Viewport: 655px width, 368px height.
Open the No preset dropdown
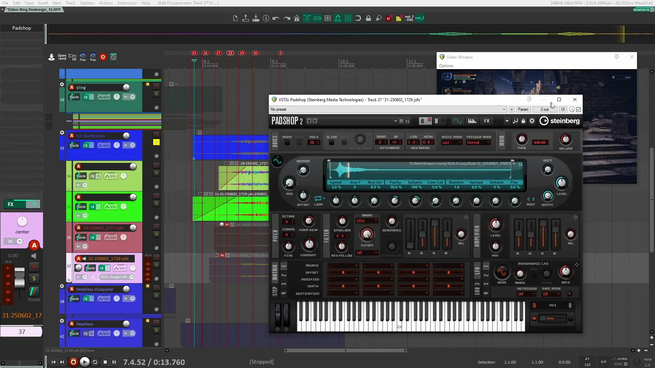504,109
